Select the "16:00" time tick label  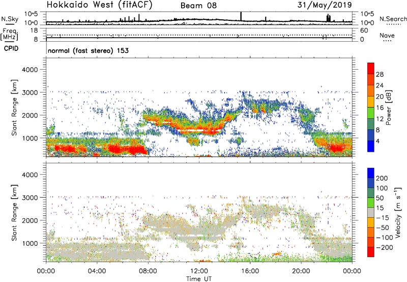point(250,271)
